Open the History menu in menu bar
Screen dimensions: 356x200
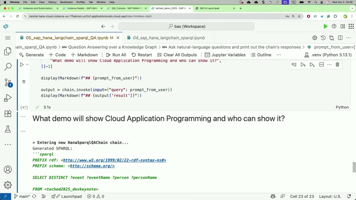52,2
